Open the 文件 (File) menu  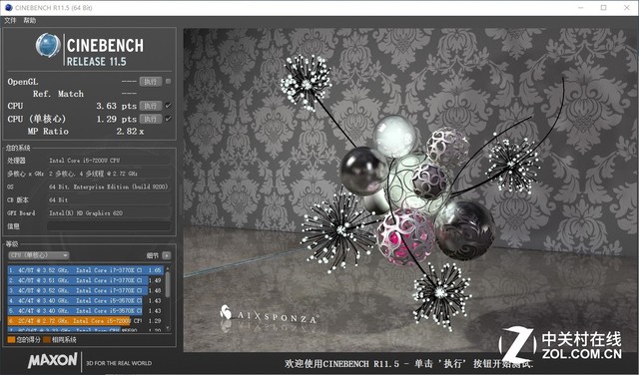[10, 20]
